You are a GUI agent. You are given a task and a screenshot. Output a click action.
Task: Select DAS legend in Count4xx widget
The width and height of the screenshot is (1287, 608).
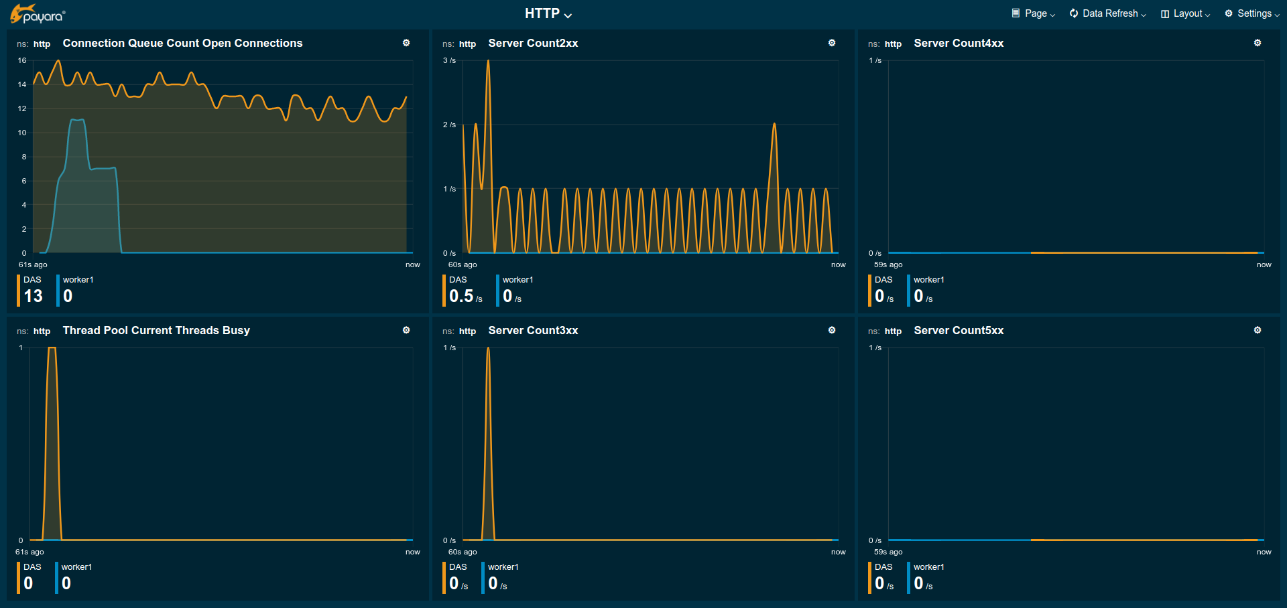(x=882, y=290)
